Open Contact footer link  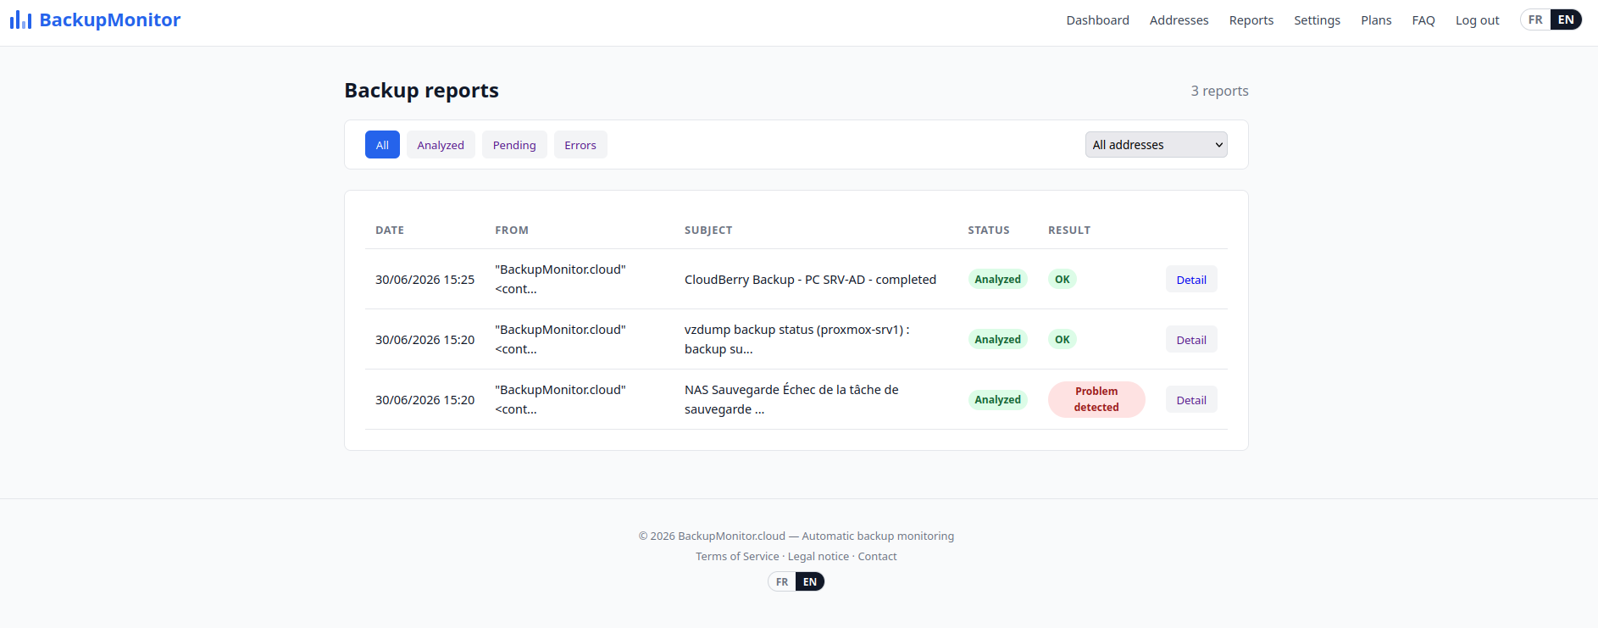[x=877, y=557]
